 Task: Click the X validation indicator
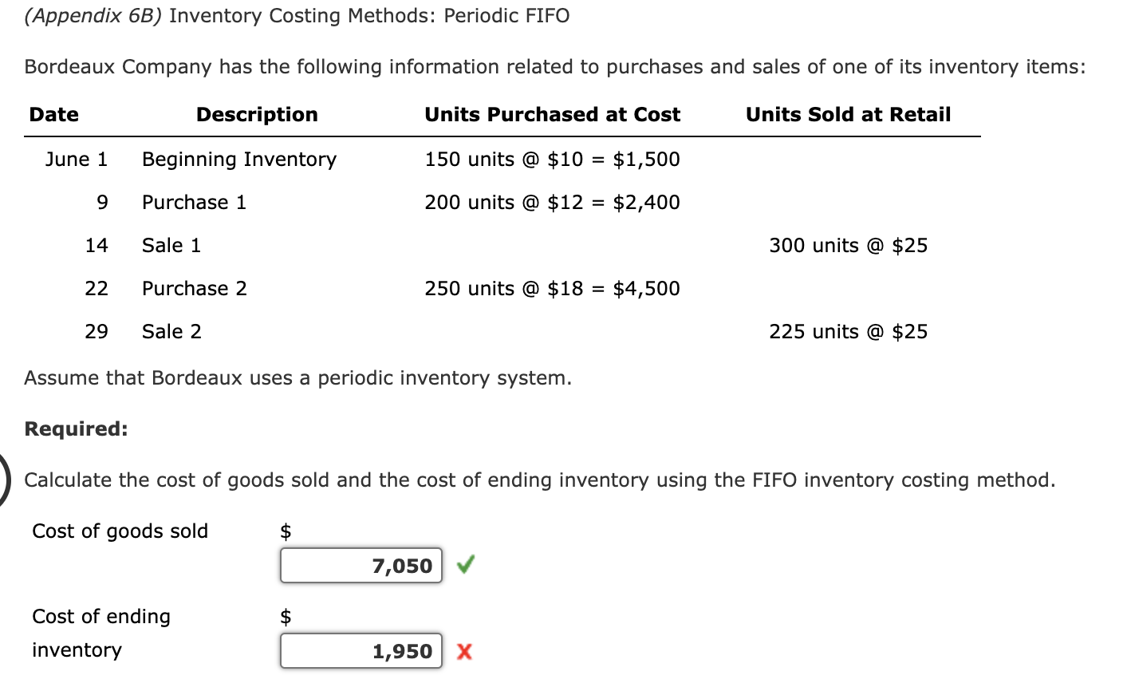pyautogui.click(x=465, y=650)
